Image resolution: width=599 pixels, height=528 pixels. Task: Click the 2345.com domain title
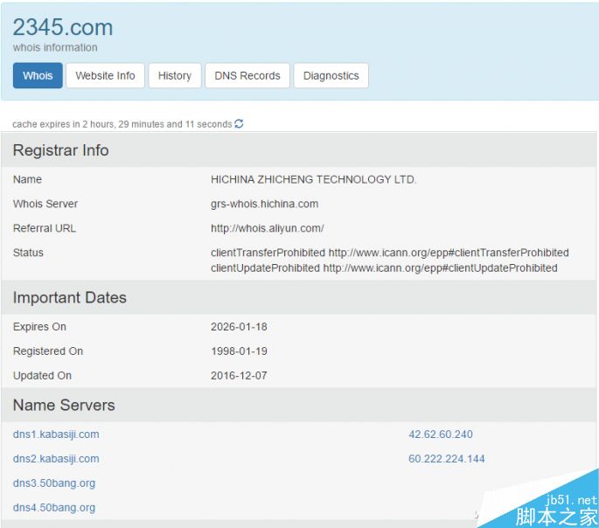pos(63,27)
